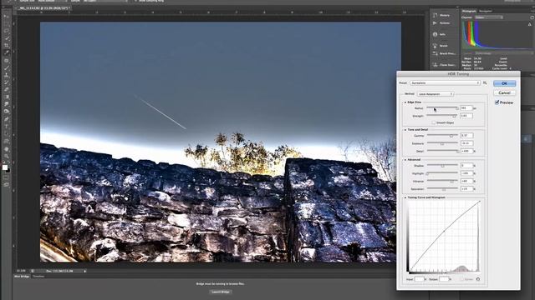Toggle the Corner checkbox below curve
Image resolution: width=535 pixels, height=300 pixels.
(462, 279)
